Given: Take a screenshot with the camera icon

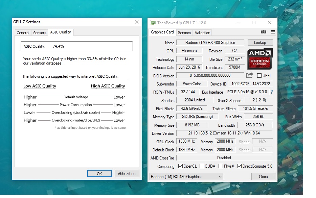Looking at the screenshot, I should tap(263, 32).
